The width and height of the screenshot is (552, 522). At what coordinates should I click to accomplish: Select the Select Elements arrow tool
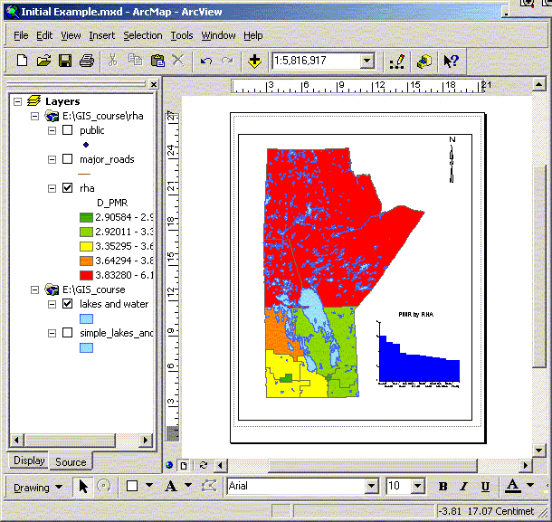point(83,486)
